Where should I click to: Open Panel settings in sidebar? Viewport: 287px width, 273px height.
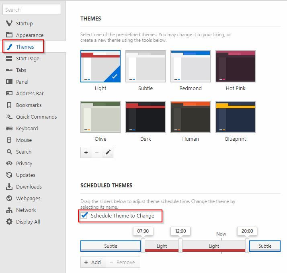22,82
